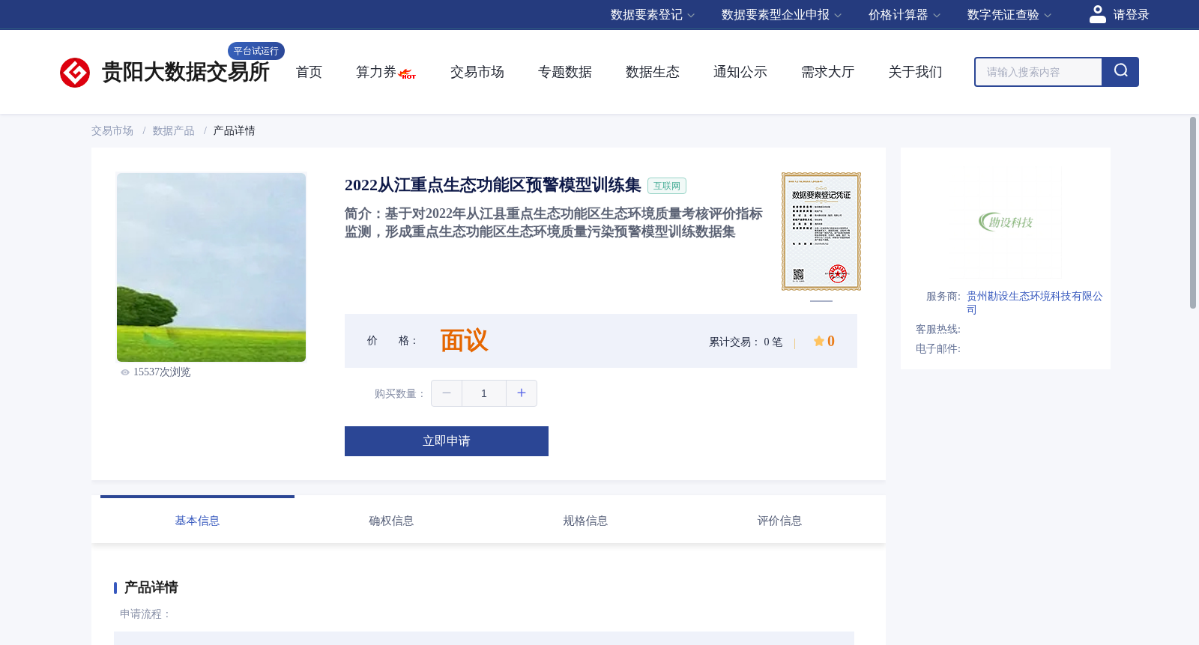This screenshot has width=1199, height=645.
Task: Click the search magnifier button
Action: pos(1120,72)
